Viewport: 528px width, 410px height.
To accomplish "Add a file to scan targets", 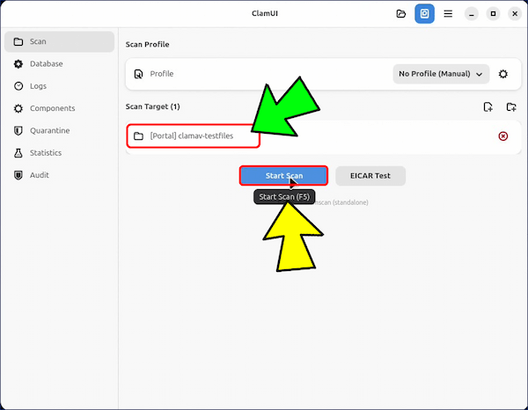I will tap(488, 107).
